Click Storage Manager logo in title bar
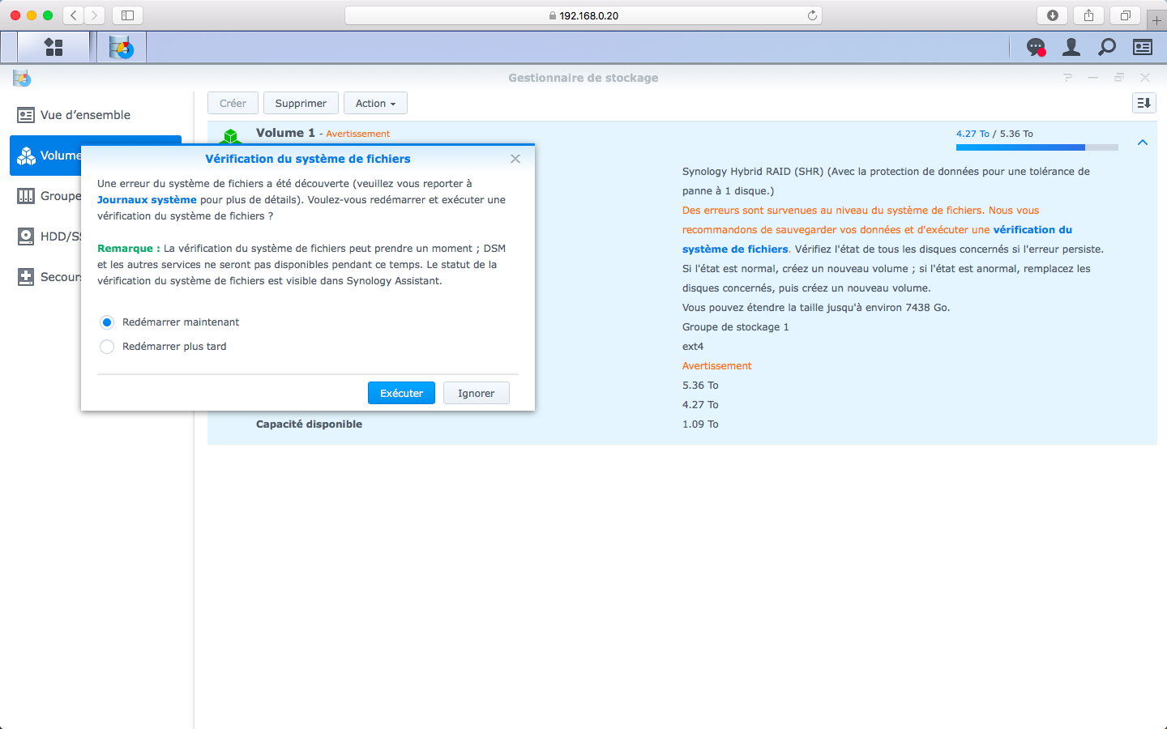1167x729 pixels. tap(22, 78)
